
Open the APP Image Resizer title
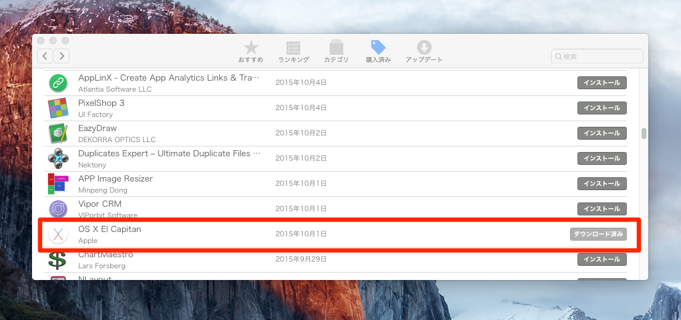pos(115,178)
